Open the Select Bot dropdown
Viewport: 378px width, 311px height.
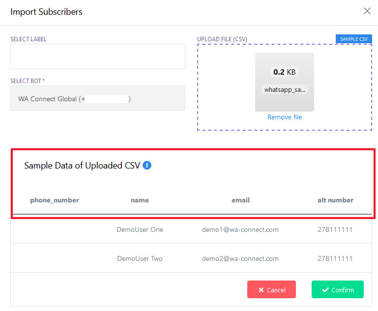pyautogui.click(x=98, y=98)
